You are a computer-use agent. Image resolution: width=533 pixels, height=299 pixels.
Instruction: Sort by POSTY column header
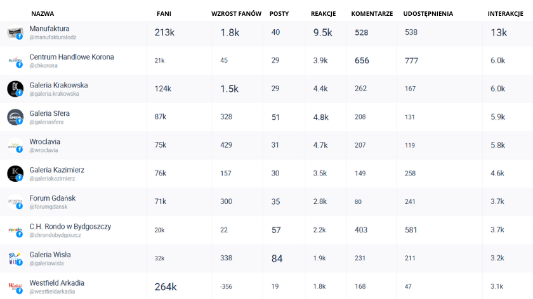point(279,13)
